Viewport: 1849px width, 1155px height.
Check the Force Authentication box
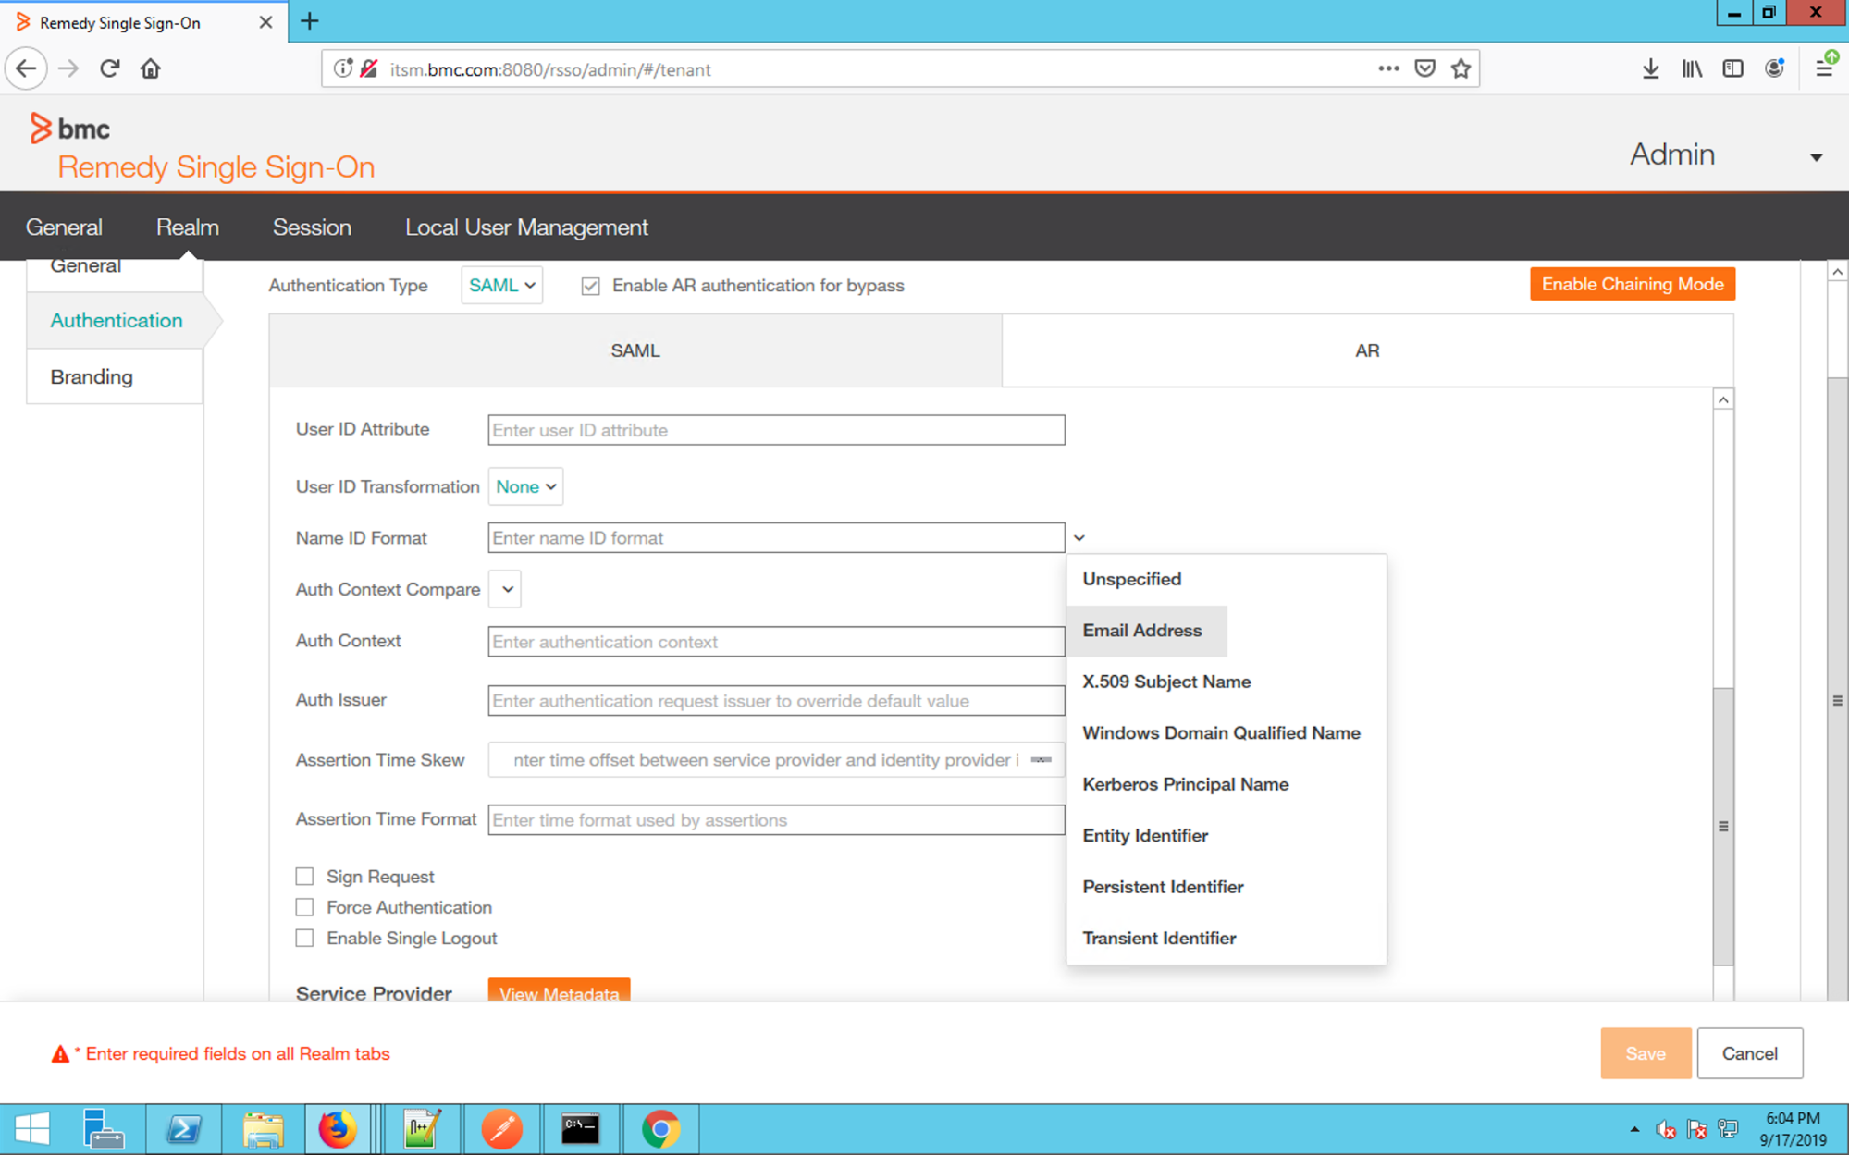[305, 907]
